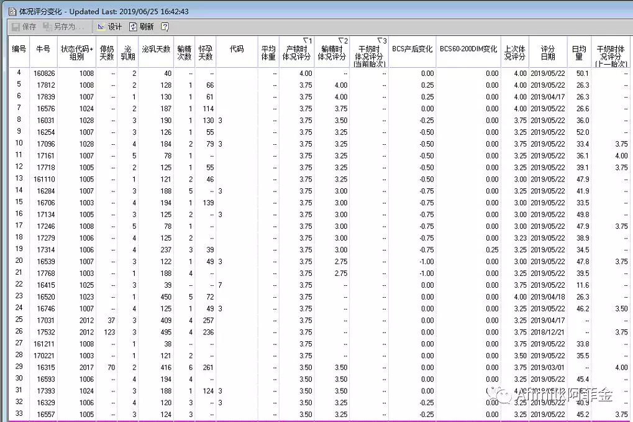The image size is (633, 422).
Task: Select cow number 16520 cell
Action: pyautogui.click(x=46, y=297)
